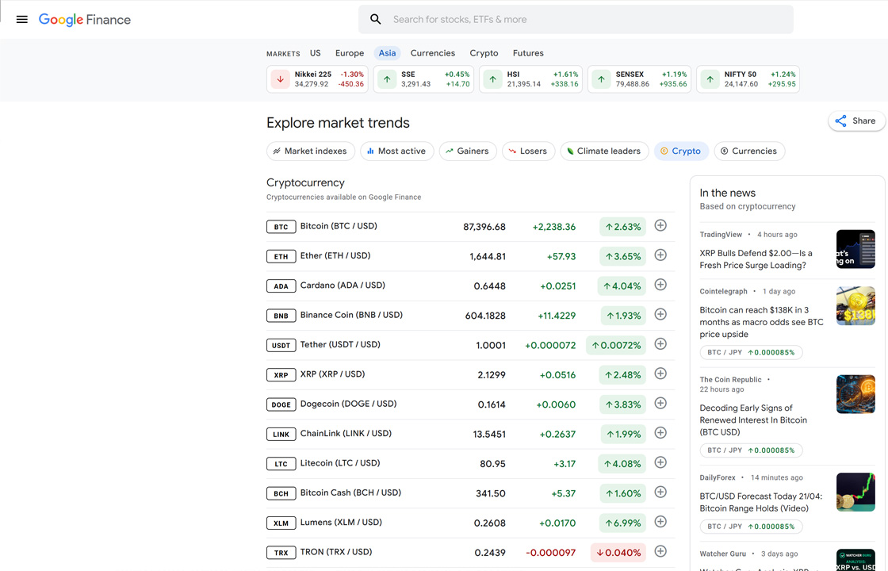Click the USDT ticker badge
Viewport: 888px width, 571px height.
pos(281,345)
